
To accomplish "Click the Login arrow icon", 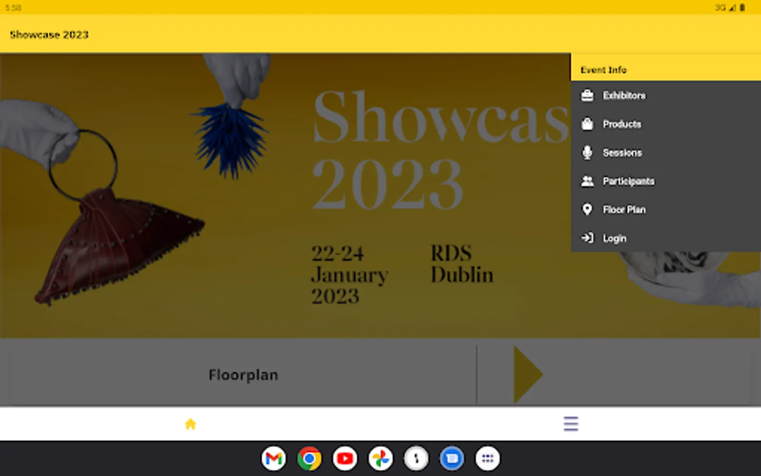I will point(587,238).
